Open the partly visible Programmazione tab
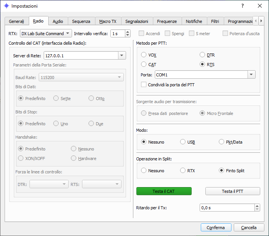Viewport: 269px width, 236px height. [239, 21]
